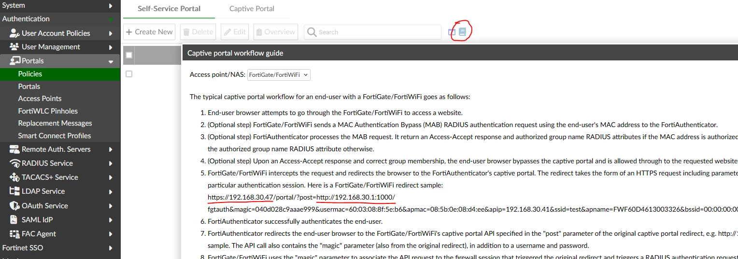738x259 pixels.
Task: Click step 1 'End-user browser attempts' text
Action: pos(335,113)
